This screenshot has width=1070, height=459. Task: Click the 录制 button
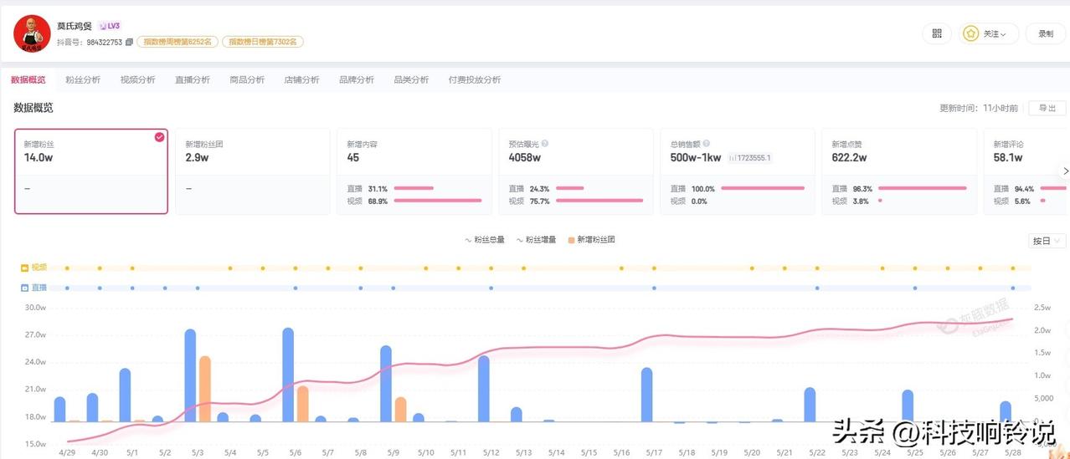[1047, 33]
